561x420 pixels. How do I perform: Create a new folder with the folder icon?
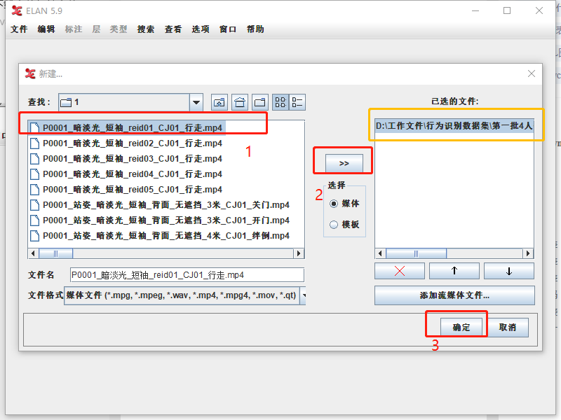point(259,101)
